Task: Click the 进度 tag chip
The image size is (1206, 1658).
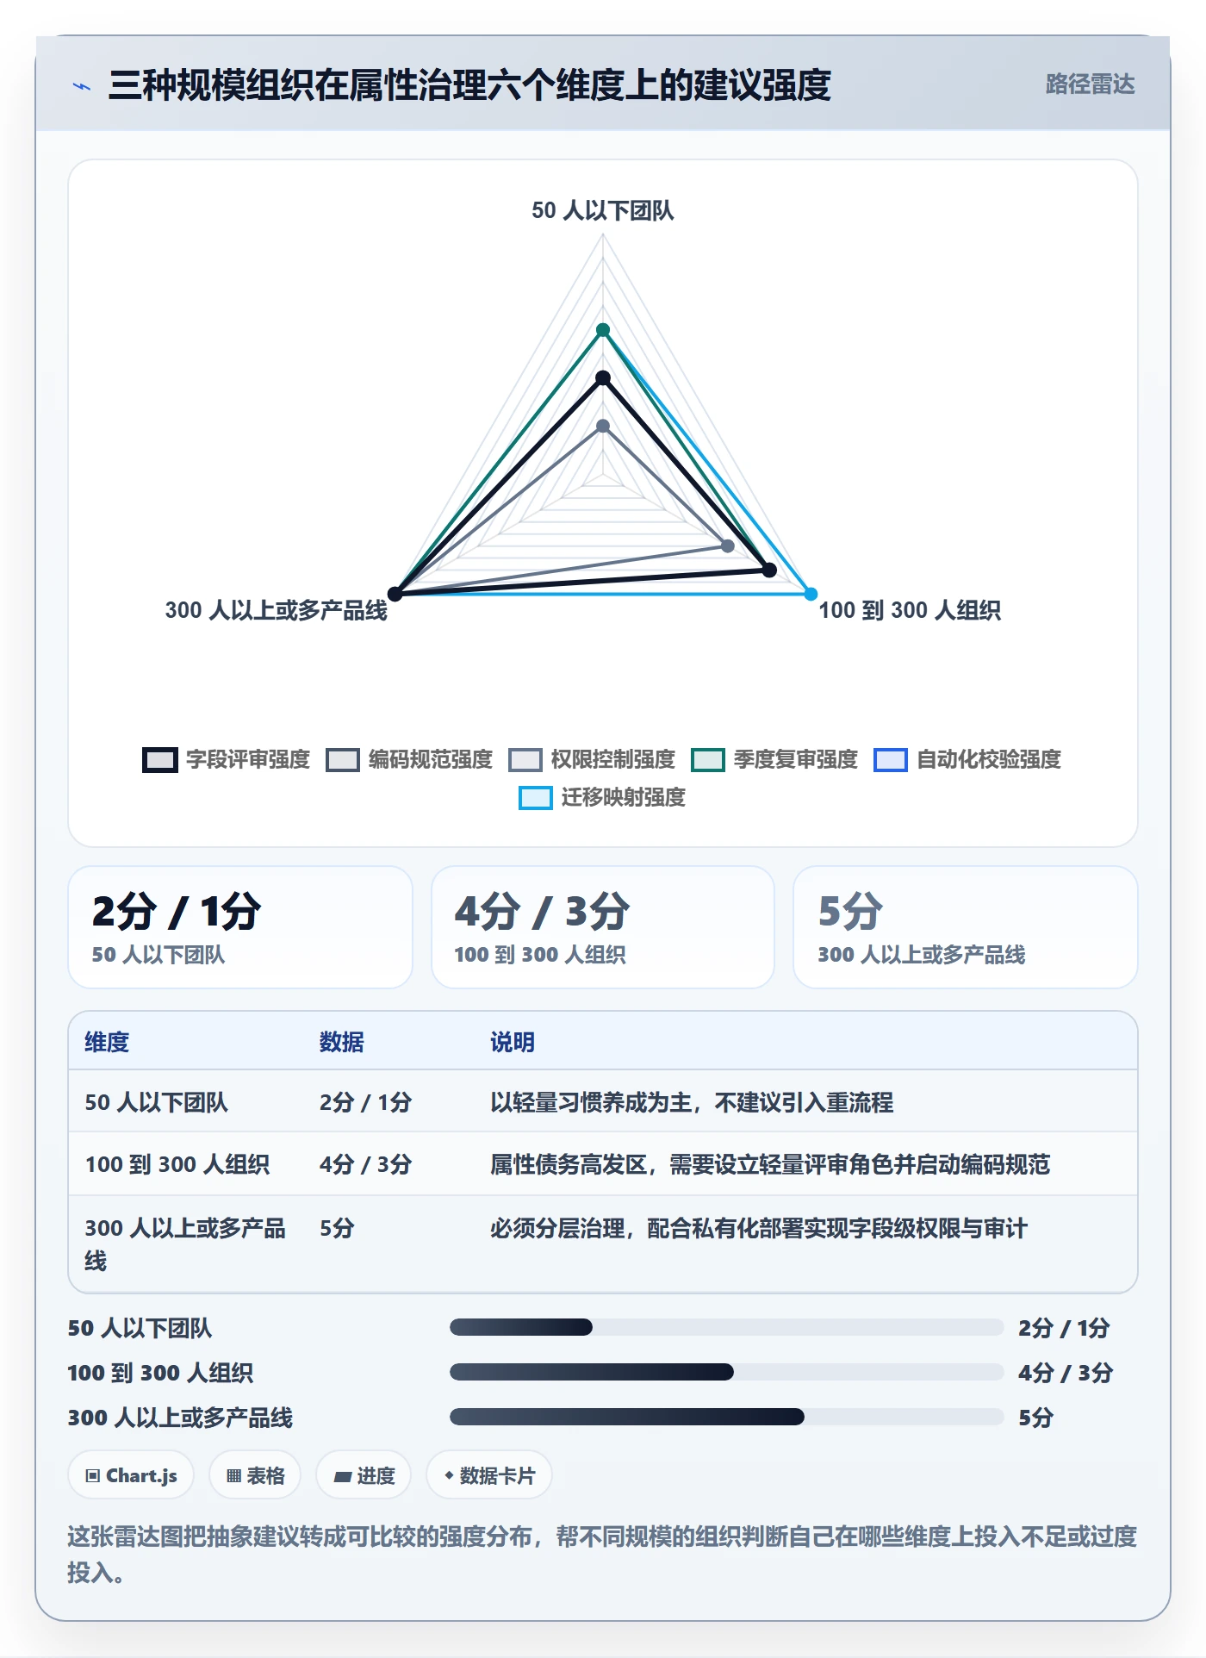Action: coord(364,1475)
